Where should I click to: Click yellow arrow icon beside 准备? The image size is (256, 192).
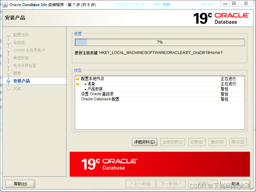(x=78, y=84)
